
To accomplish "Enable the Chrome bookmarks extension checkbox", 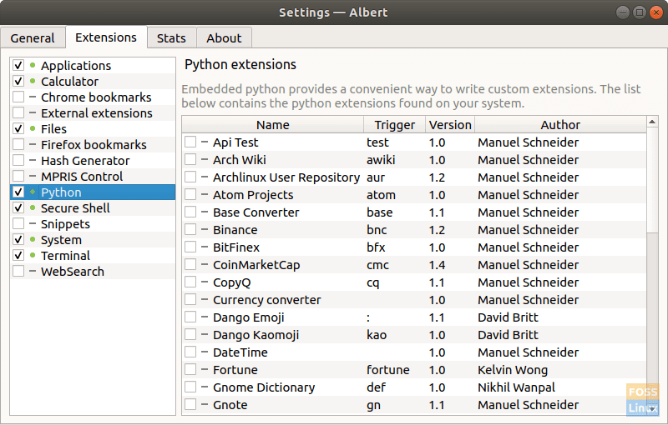I will click(18, 97).
